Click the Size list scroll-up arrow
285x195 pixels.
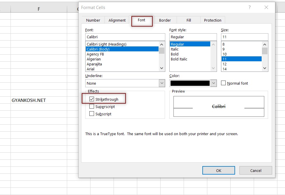tap(265, 44)
